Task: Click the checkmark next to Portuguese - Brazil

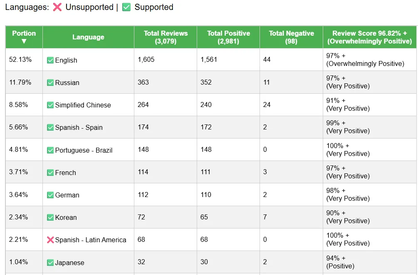Action: (50, 150)
